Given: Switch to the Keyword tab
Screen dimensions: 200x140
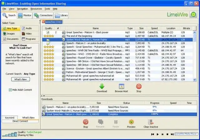Looking at the screenshot, I should pyautogui.click(x=10, y=118).
